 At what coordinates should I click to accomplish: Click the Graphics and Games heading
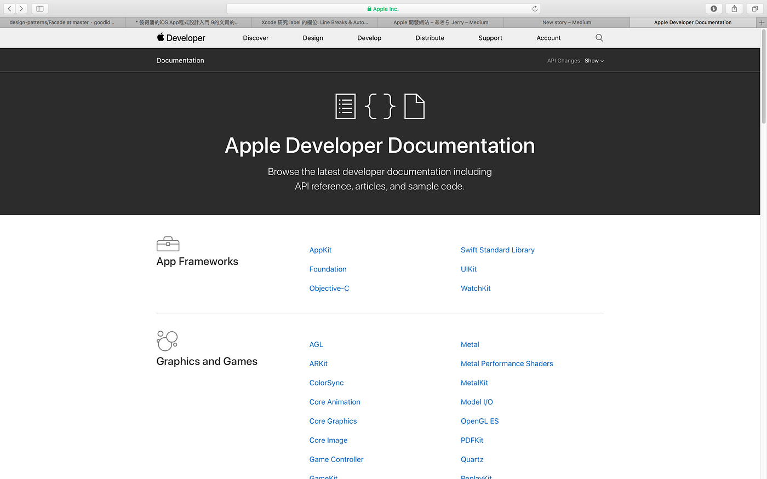click(x=207, y=361)
